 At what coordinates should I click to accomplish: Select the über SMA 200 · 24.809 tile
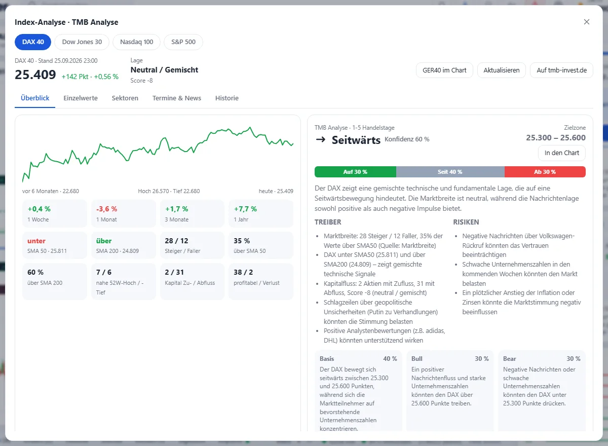pyautogui.click(x=123, y=245)
